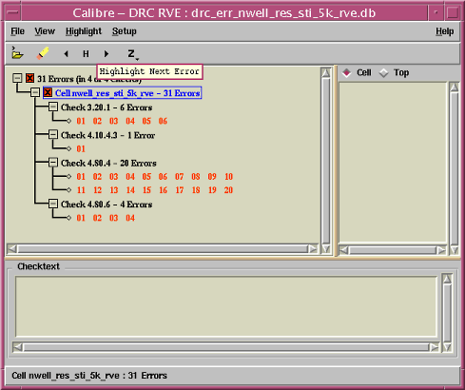Open the View menu

(x=45, y=31)
